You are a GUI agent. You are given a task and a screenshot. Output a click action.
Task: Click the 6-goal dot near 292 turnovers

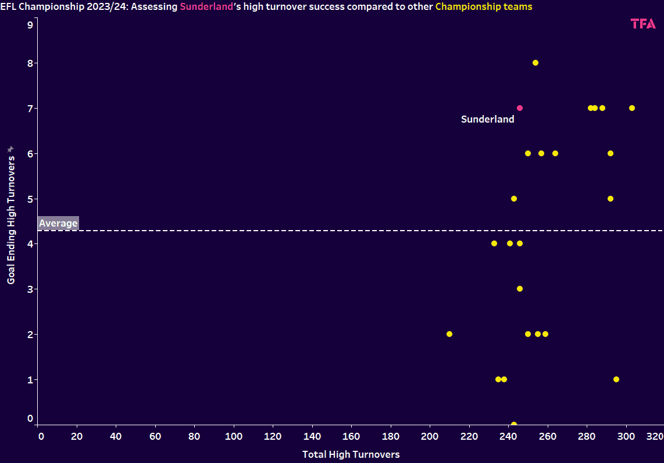(611, 153)
